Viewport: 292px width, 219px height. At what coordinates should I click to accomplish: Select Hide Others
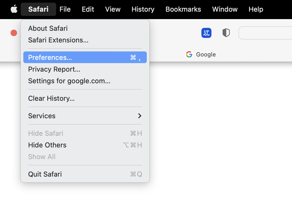click(x=85, y=145)
